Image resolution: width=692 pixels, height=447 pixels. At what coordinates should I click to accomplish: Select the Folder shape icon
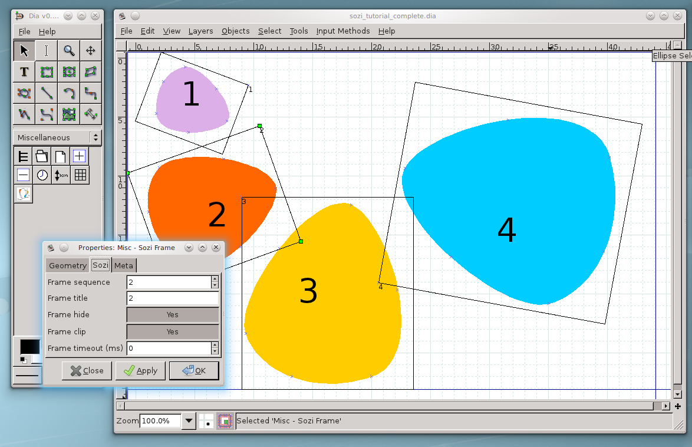point(41,156)
